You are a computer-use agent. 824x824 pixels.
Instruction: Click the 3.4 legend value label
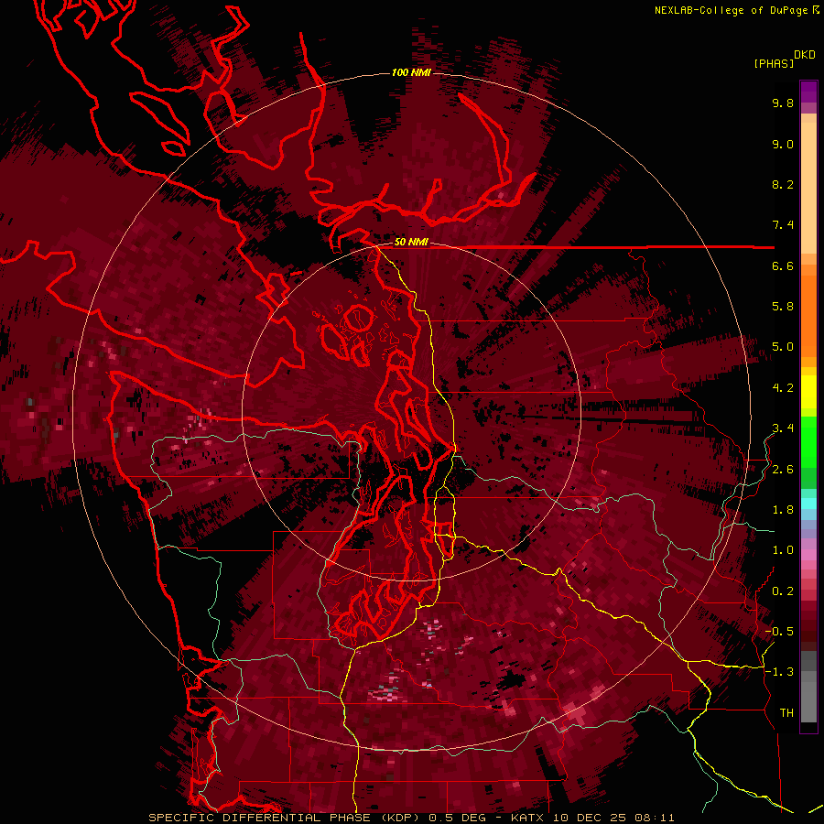pyautogui.click(x=783, y=428)
